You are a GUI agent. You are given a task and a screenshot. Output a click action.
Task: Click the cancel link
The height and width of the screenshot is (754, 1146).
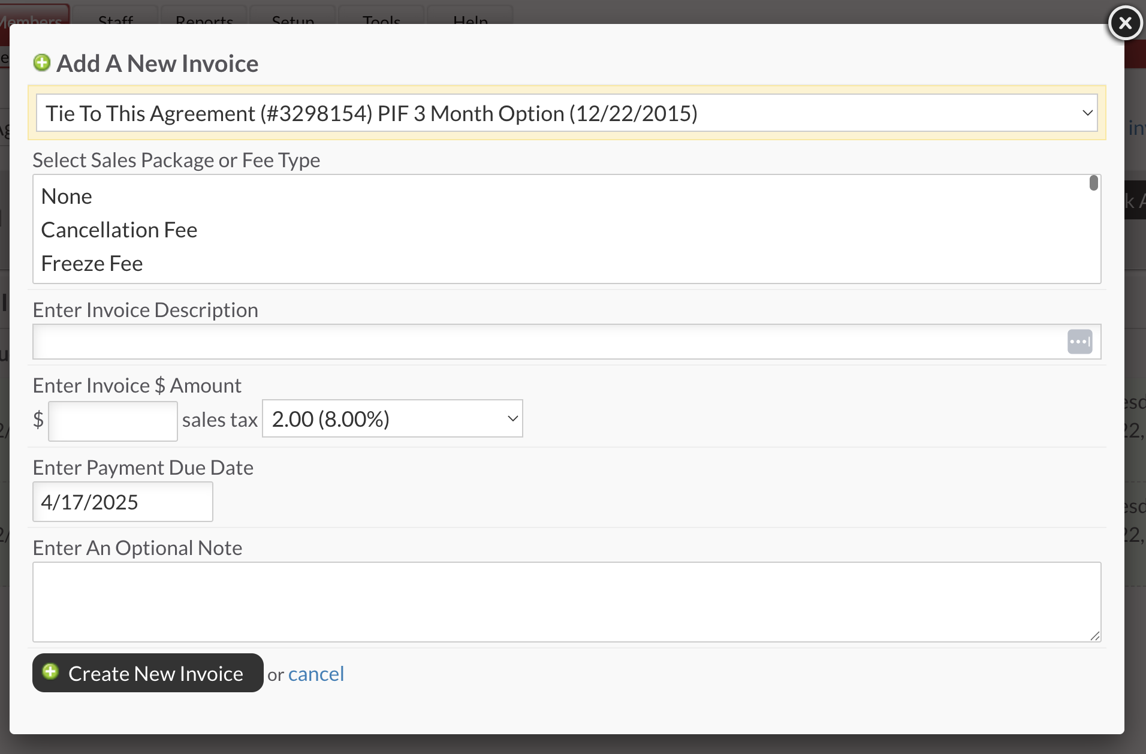click(x=316, y=674)
